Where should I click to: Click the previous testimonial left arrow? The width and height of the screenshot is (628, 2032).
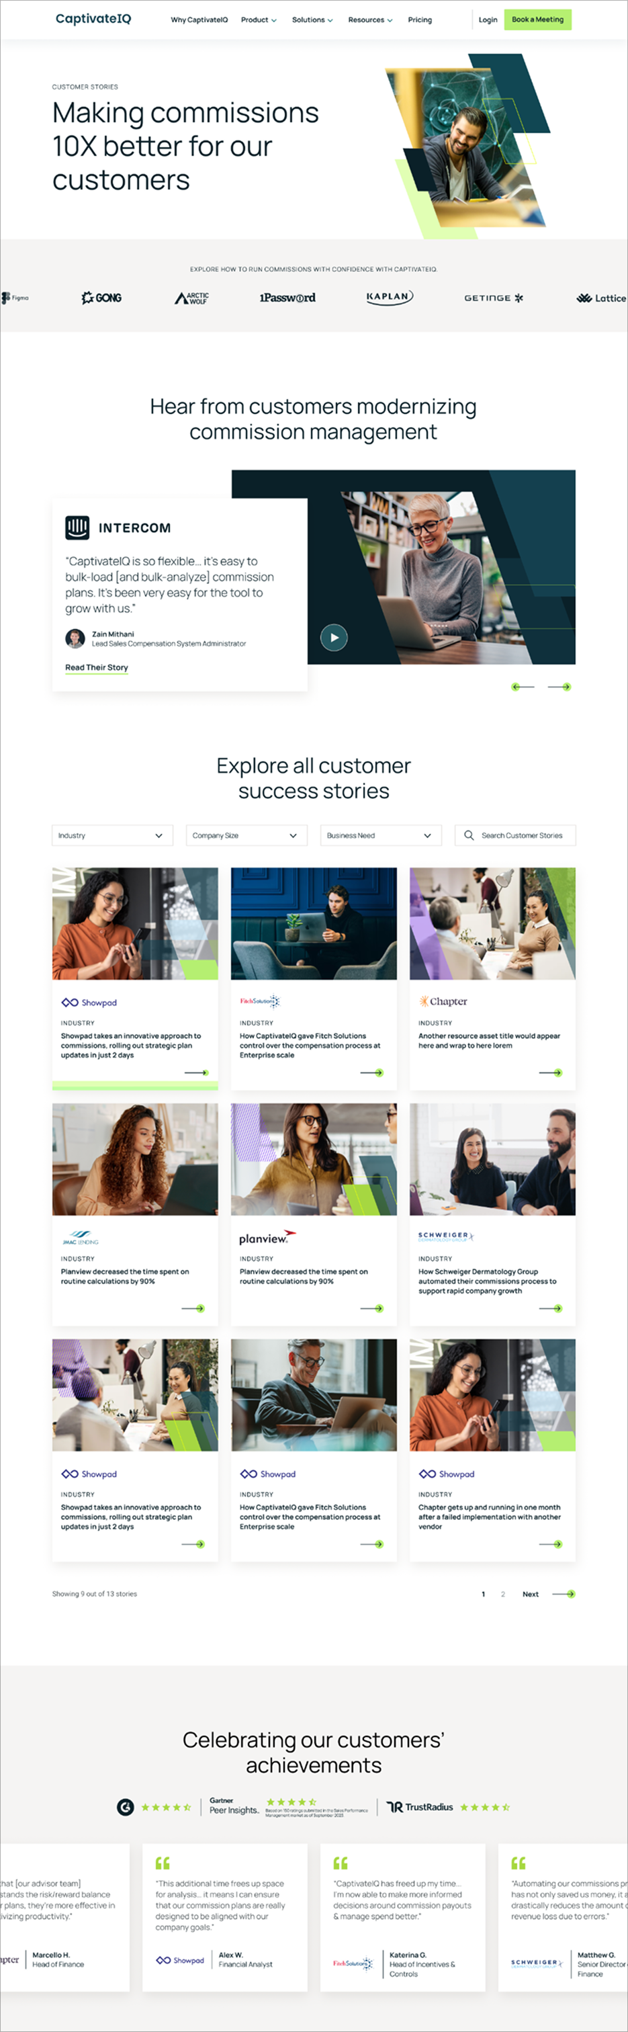(x=523, y=687)
